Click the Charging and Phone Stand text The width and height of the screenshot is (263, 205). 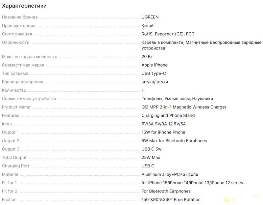(168, 116)
